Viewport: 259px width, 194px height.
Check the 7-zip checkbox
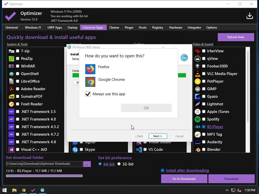point(18,51)
